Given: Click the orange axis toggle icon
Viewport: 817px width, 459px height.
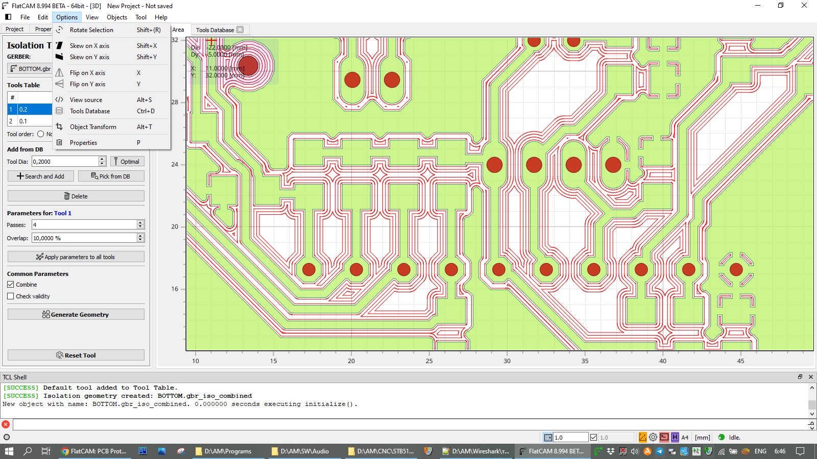Looking at the screenshot, I should point(642,437).
